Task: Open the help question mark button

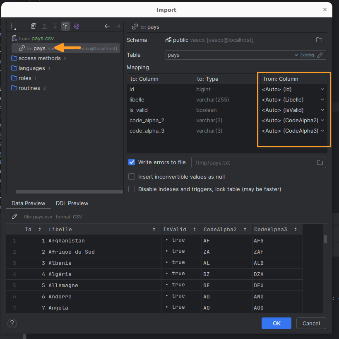Action: click(x=12, y=323)
